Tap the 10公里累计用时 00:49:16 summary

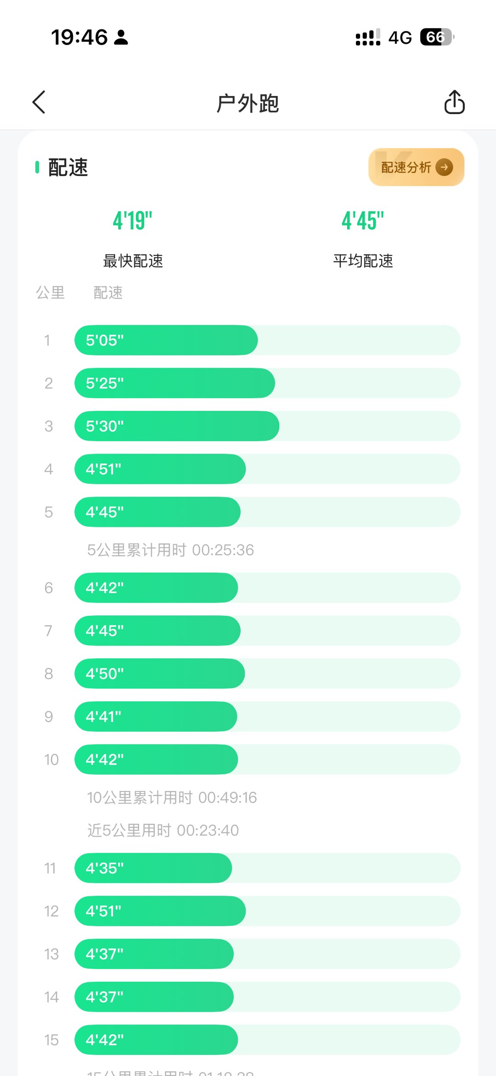coord(172,797)
